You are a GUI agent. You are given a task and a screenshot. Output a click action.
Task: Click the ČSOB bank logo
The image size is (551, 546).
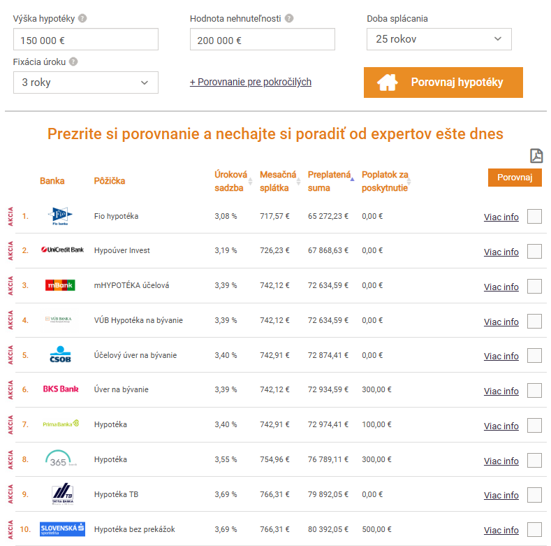coord(61,355)
